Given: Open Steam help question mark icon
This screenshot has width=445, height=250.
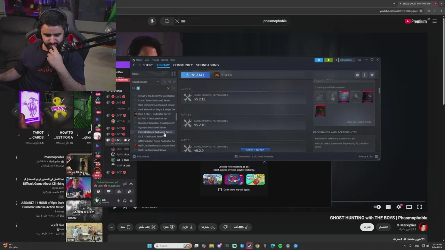Looking at the screenshot, I should coord(336,60).
